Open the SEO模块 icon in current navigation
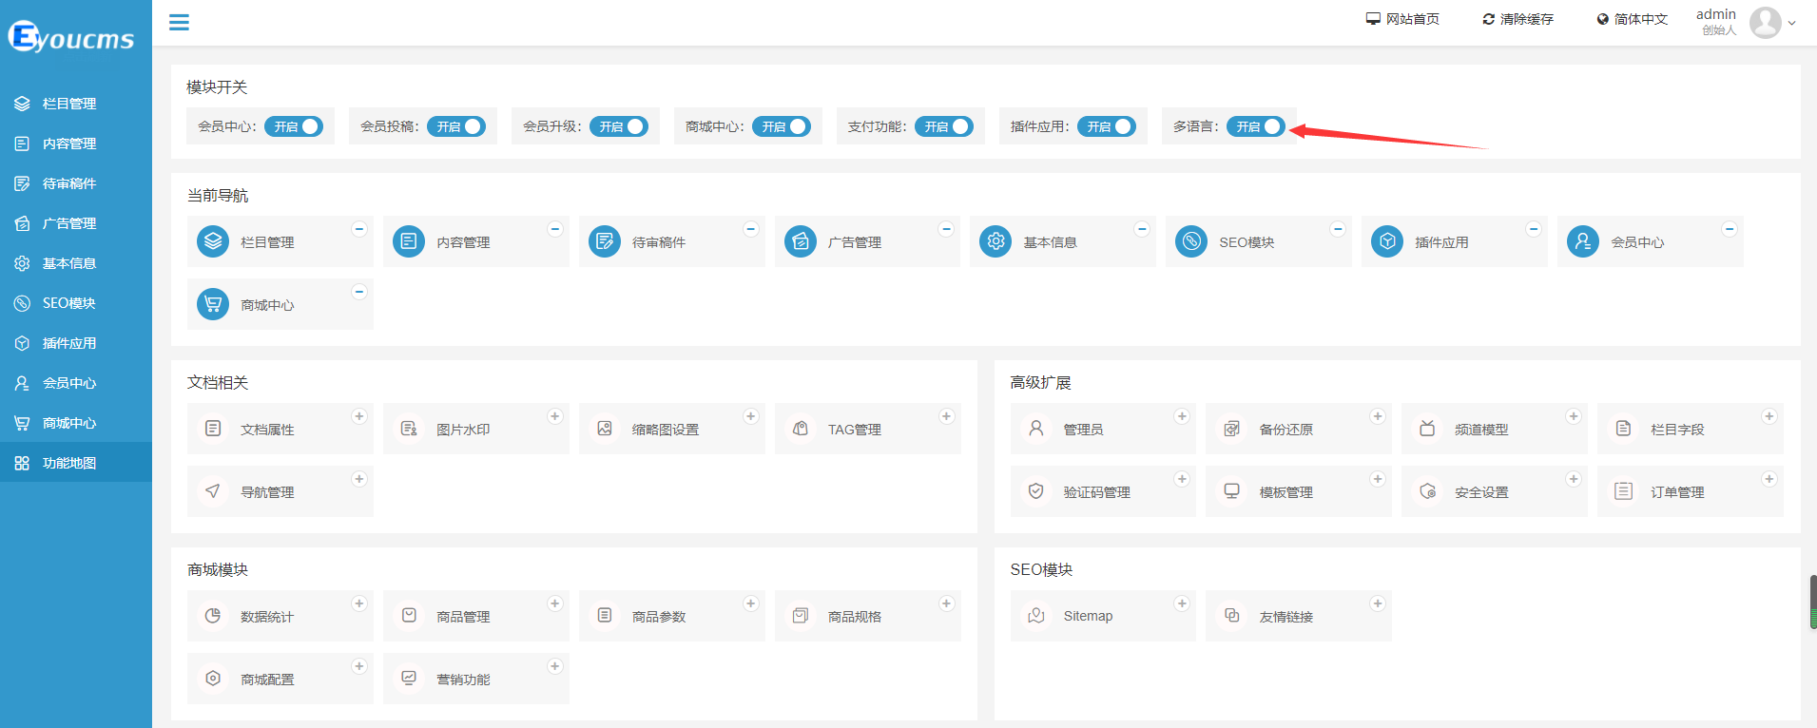The width and height of the screenshot is (1817, 728). (1191, 241)
